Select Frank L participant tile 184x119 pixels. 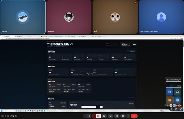(x=23, y=17)
